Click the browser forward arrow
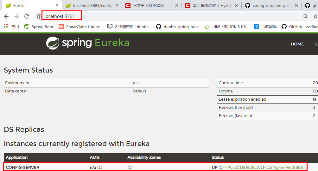The image size is (318, 171). coord(16,16)
